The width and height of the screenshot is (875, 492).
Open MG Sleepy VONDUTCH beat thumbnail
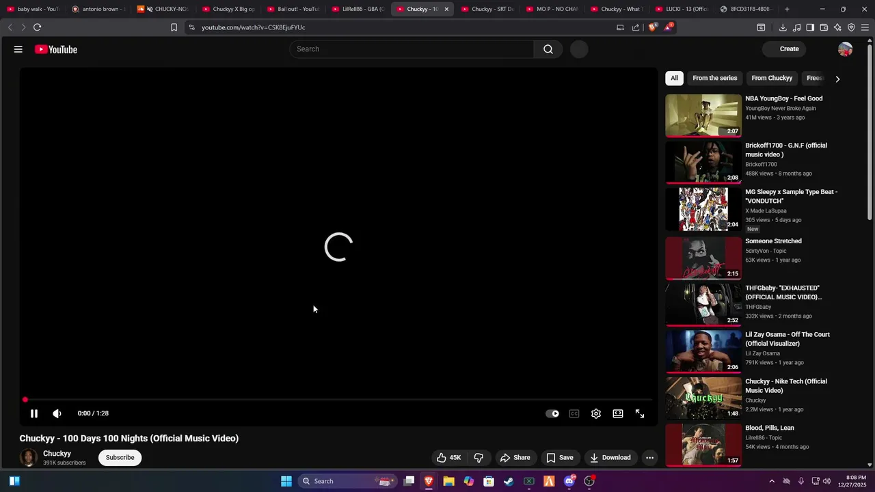(x=703, y=209)
